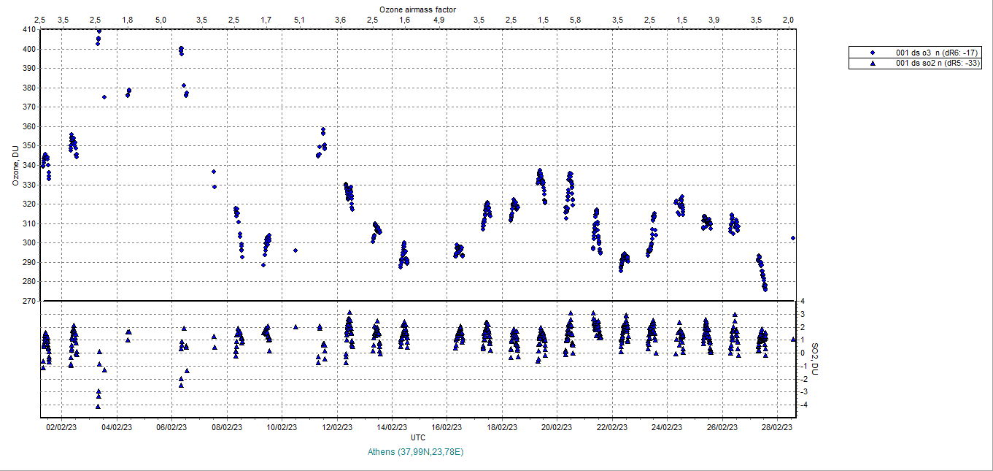Click the 02/02/23 date tick label
This screenshot has width=993, height=471.
[61, 428]
